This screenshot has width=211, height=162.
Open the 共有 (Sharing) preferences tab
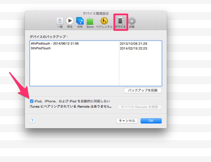[x=80, y=23]
